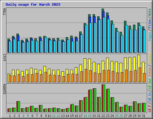153x119 pixels.
Task: Click the "Sites" legend word
Action: (x=150, y=72)
